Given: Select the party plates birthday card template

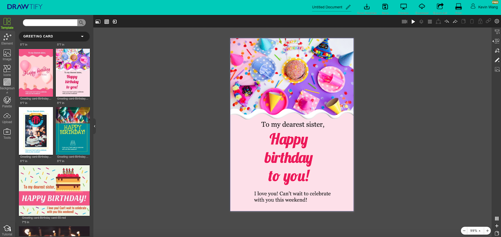Looking at the screenshot, I should point(73,73).
